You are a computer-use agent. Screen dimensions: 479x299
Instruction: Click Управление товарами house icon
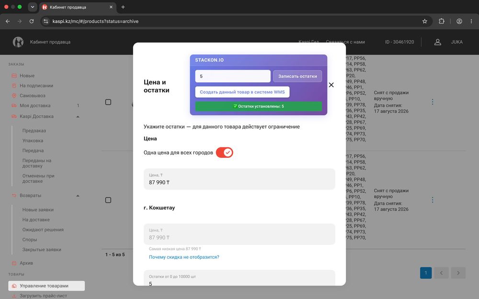(x=14, y=286)
